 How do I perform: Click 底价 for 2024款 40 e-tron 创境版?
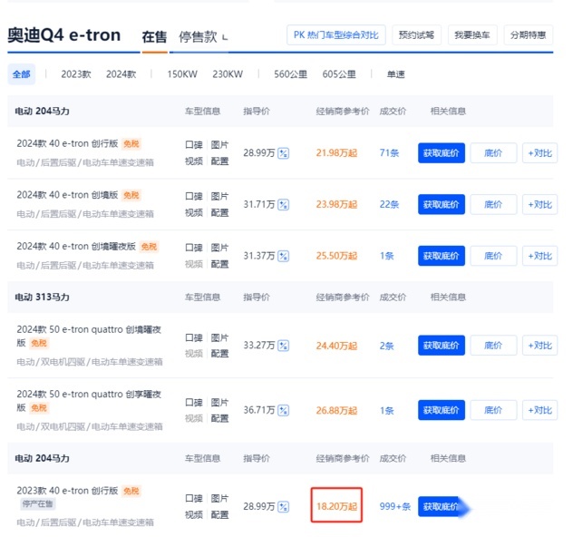[x=493, y=204]
